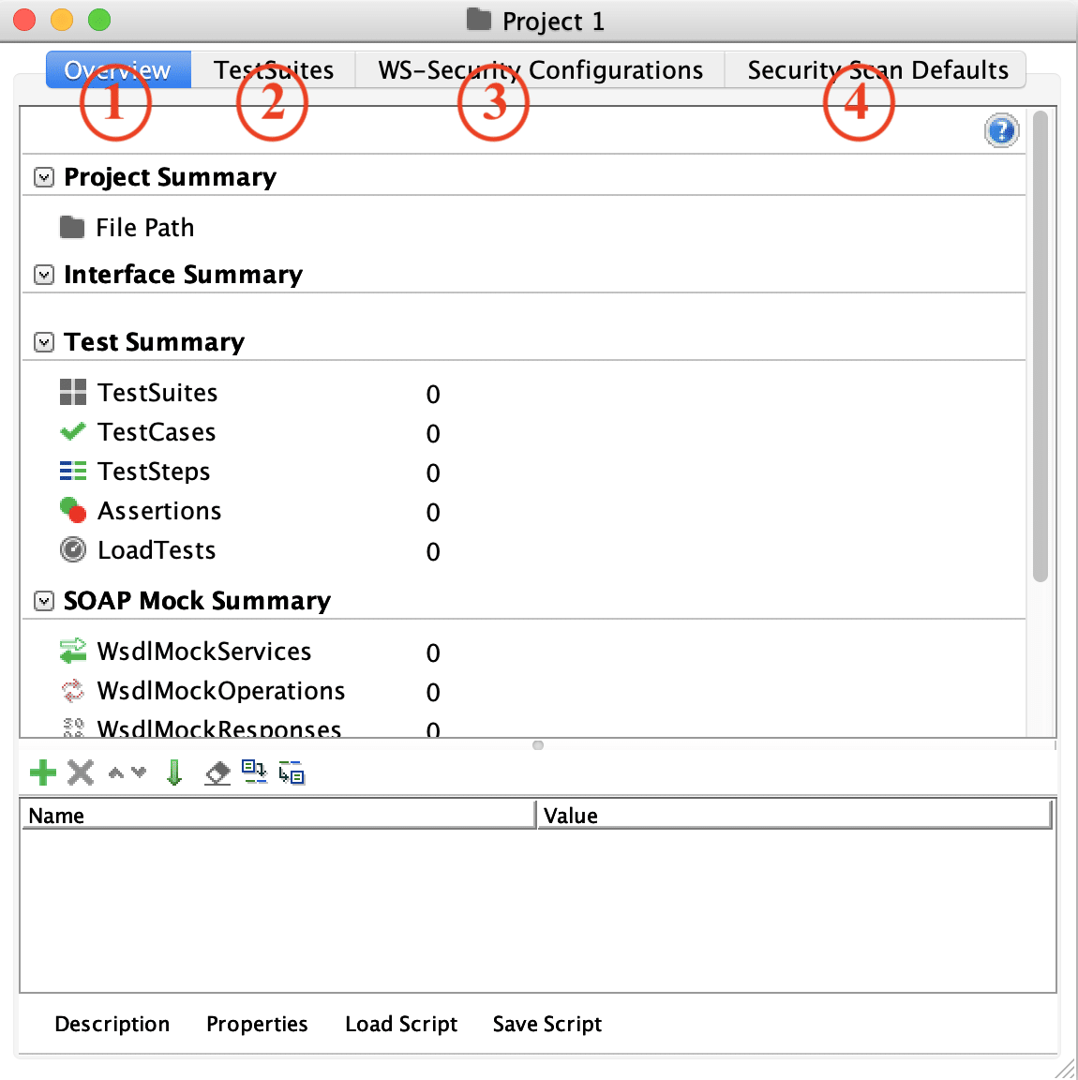Click the LoadTests gauge icon

pyautogui.click(x=73, y=549)
